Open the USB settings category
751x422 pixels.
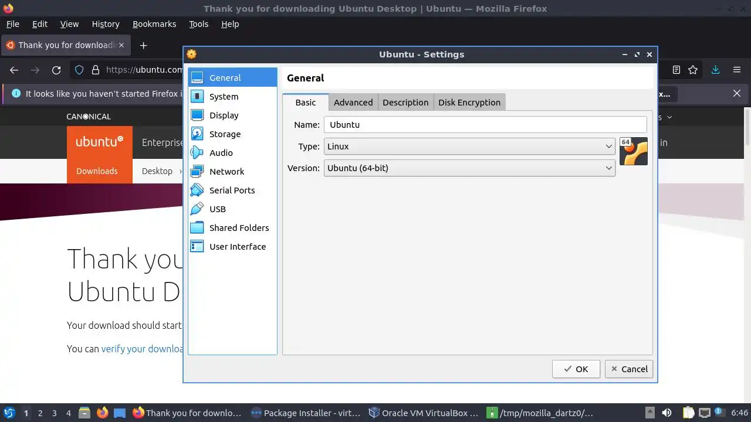click(x=232, y=209)
